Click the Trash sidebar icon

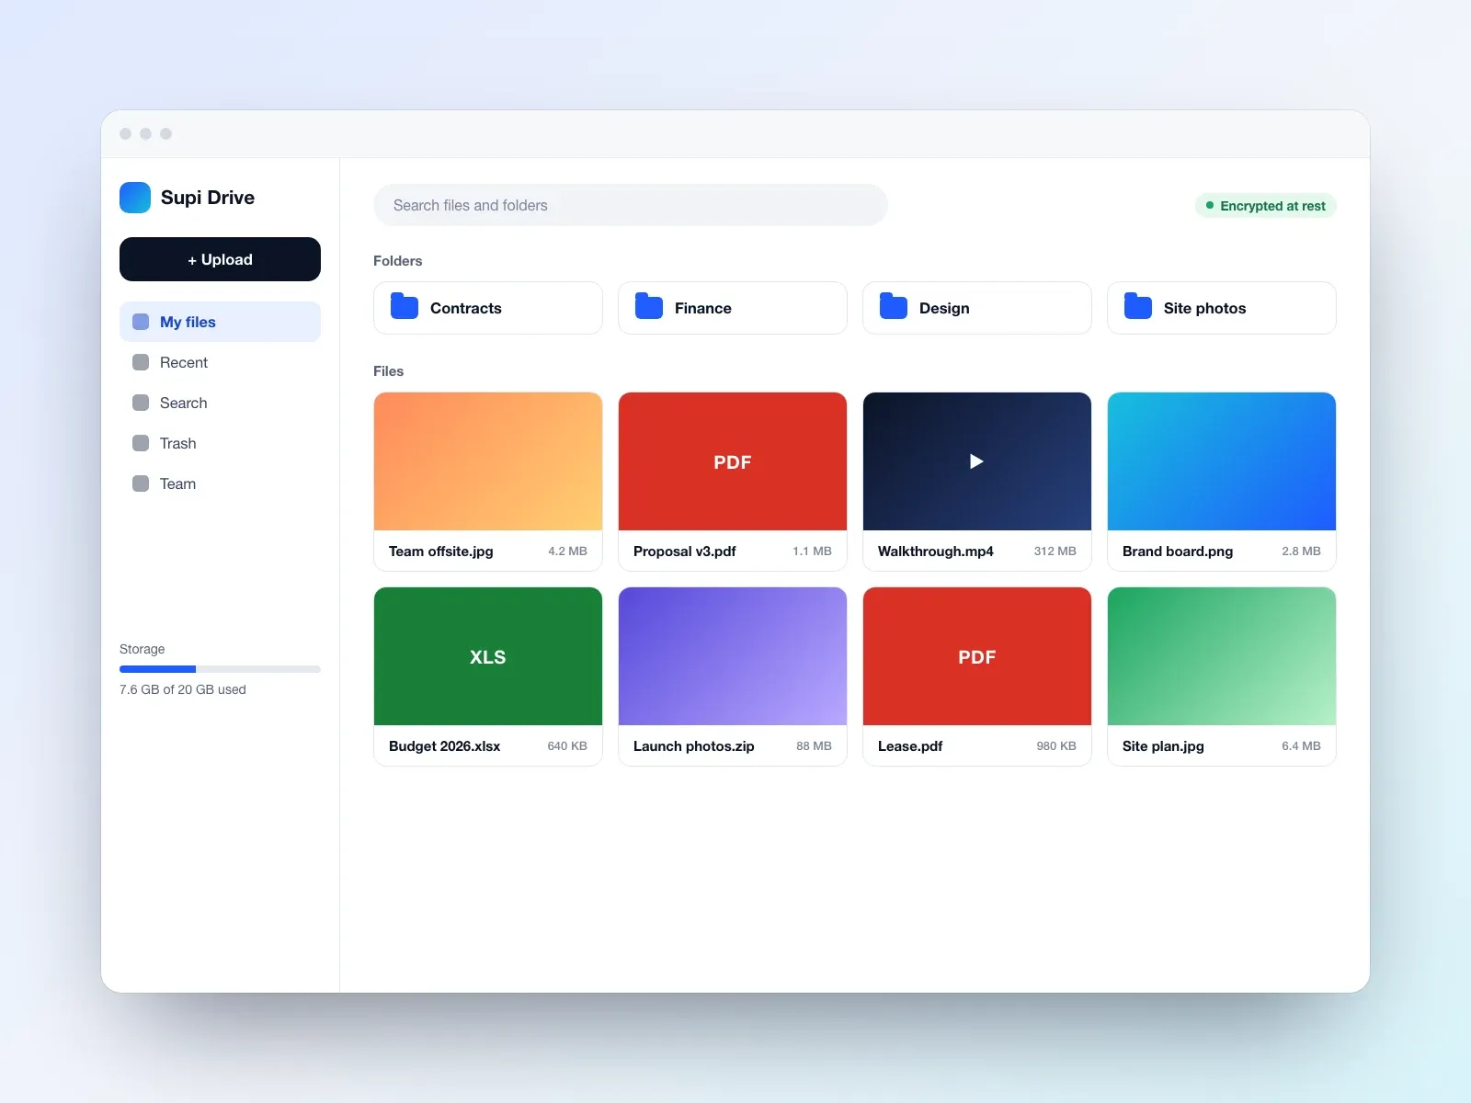tap(141, 443)
